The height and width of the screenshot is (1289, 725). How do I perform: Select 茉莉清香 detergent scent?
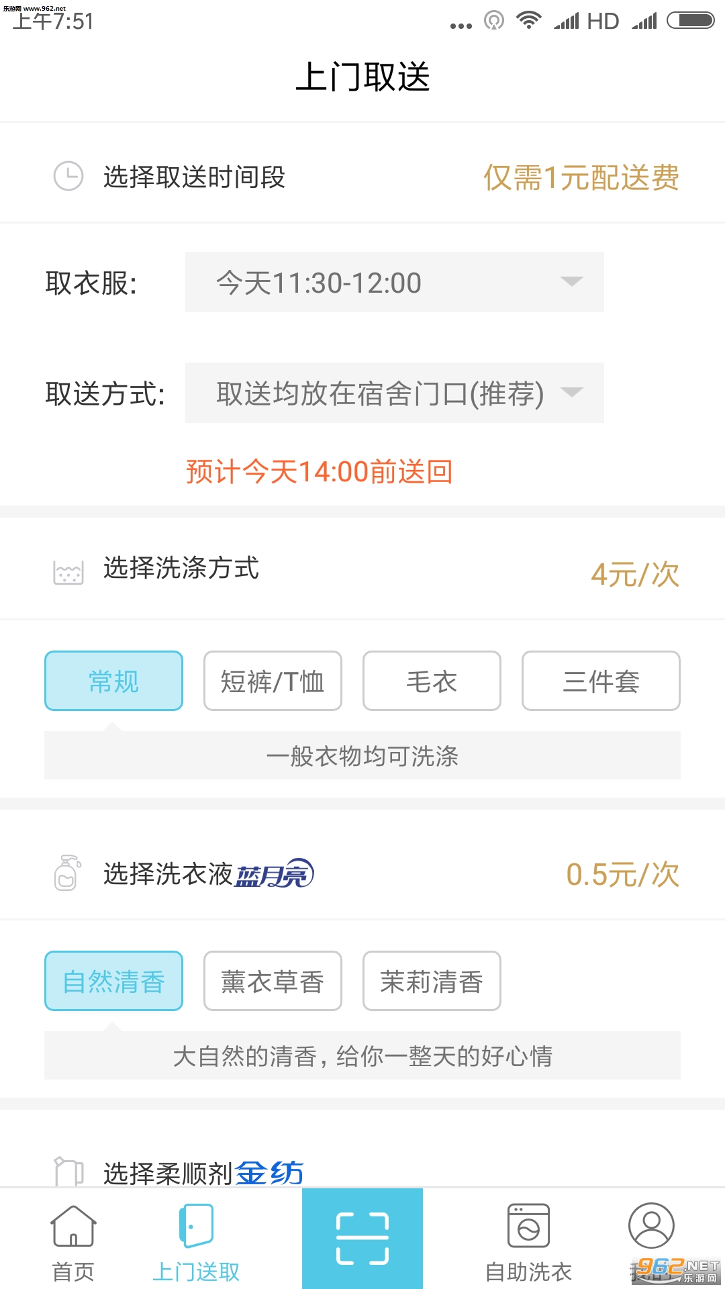pos(432,981)
